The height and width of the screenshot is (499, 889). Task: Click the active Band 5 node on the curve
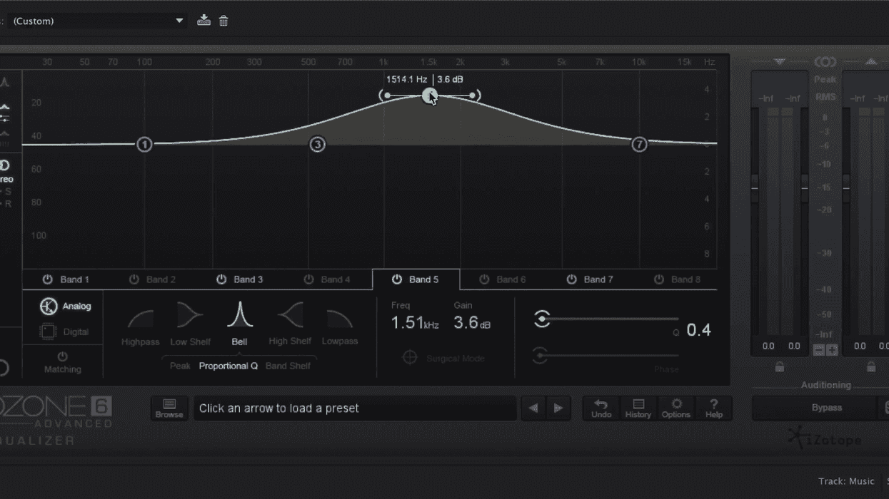[429, 96]
